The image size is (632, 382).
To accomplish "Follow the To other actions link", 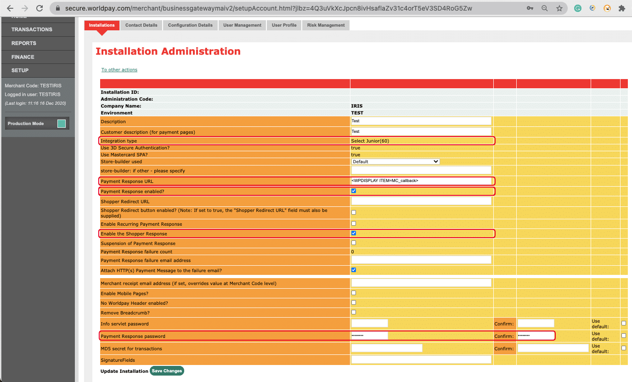I will tap(119, 70).
